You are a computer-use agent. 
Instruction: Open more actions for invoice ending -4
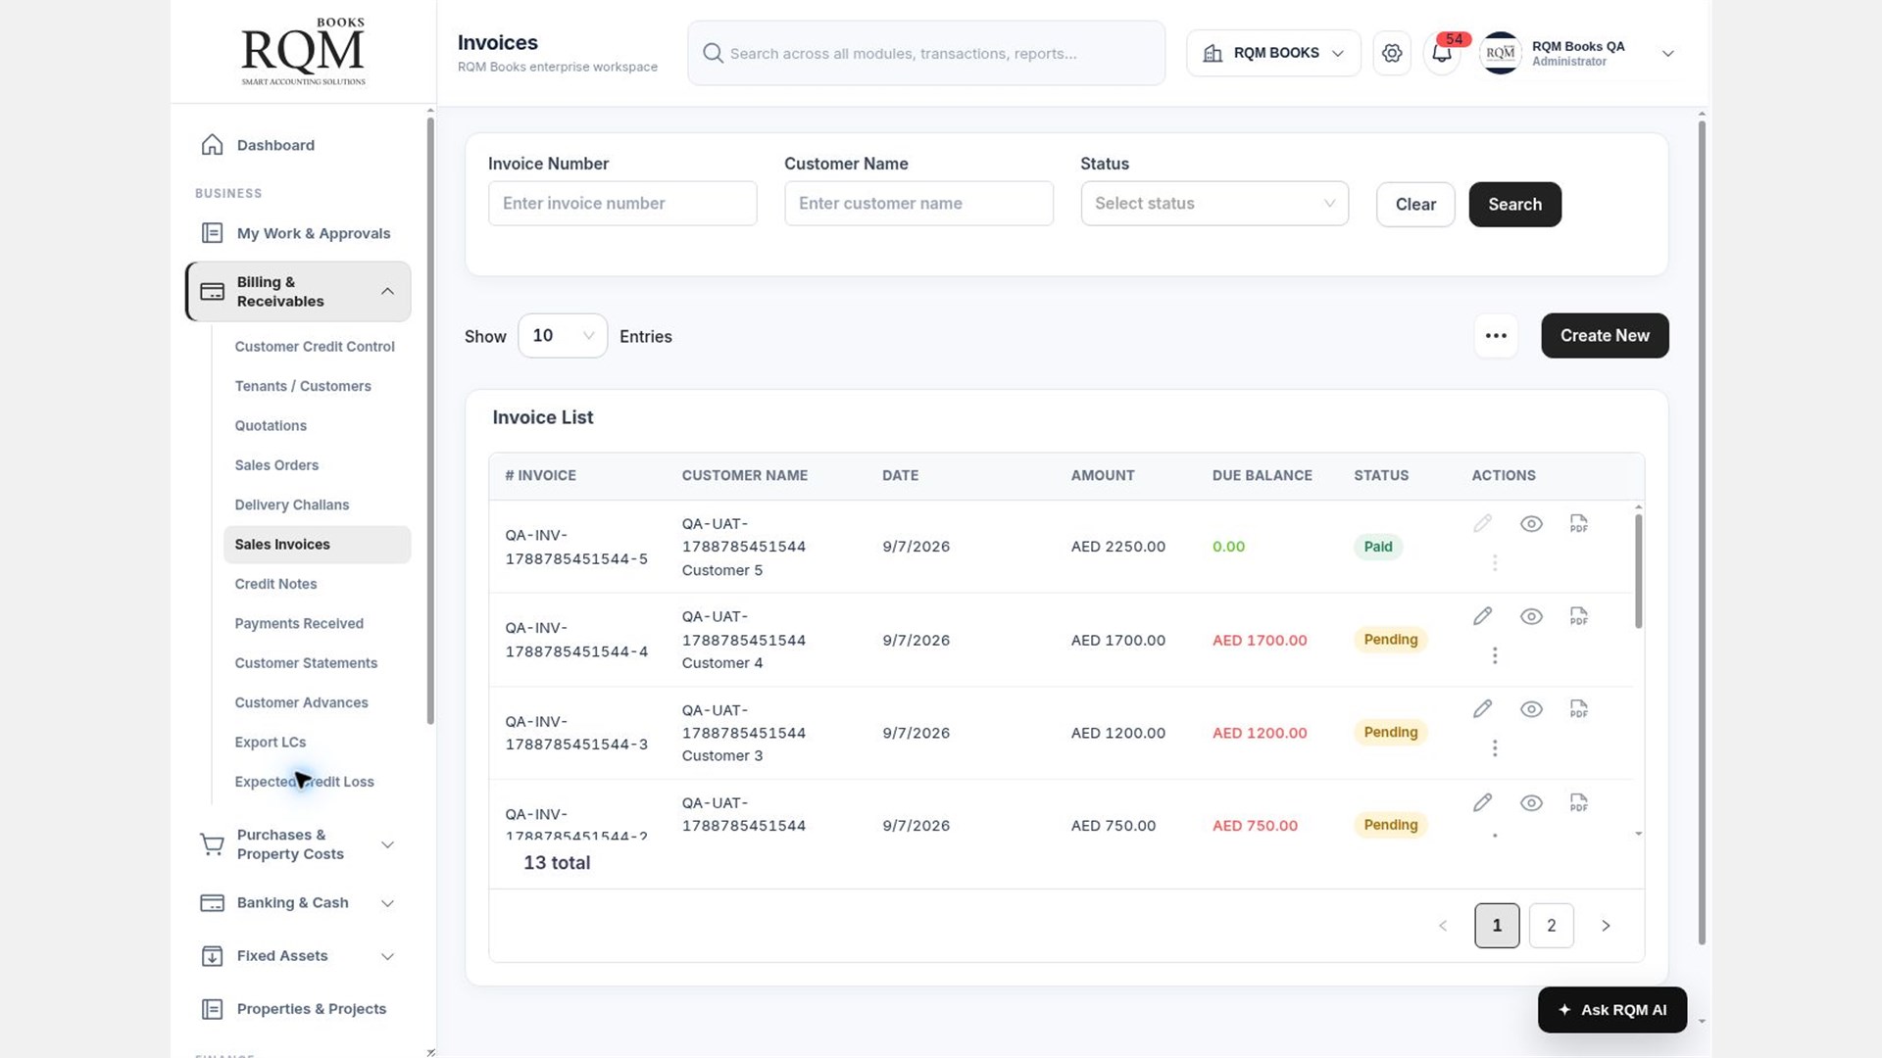[x=1495, y=655]
